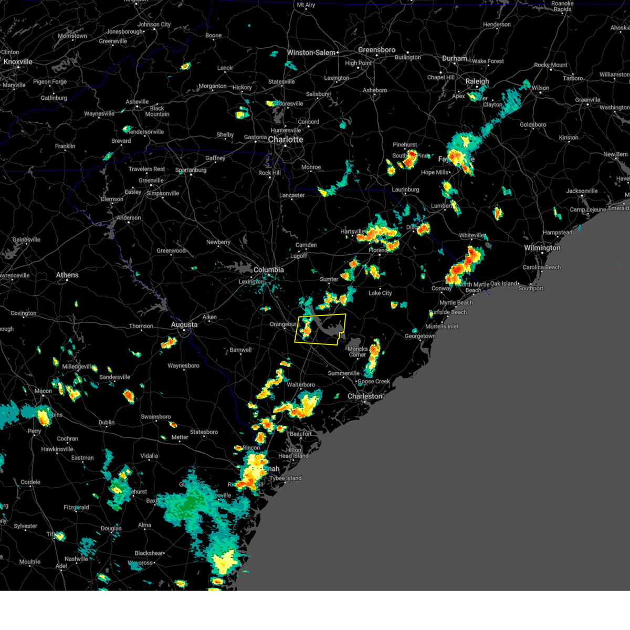Click the Knoxville label
The height and width of the screenshot is (630, 630).
click(18, 62)
